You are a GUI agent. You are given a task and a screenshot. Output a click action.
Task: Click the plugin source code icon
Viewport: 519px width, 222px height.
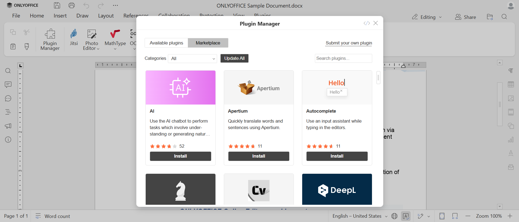[x=367, y=23]
